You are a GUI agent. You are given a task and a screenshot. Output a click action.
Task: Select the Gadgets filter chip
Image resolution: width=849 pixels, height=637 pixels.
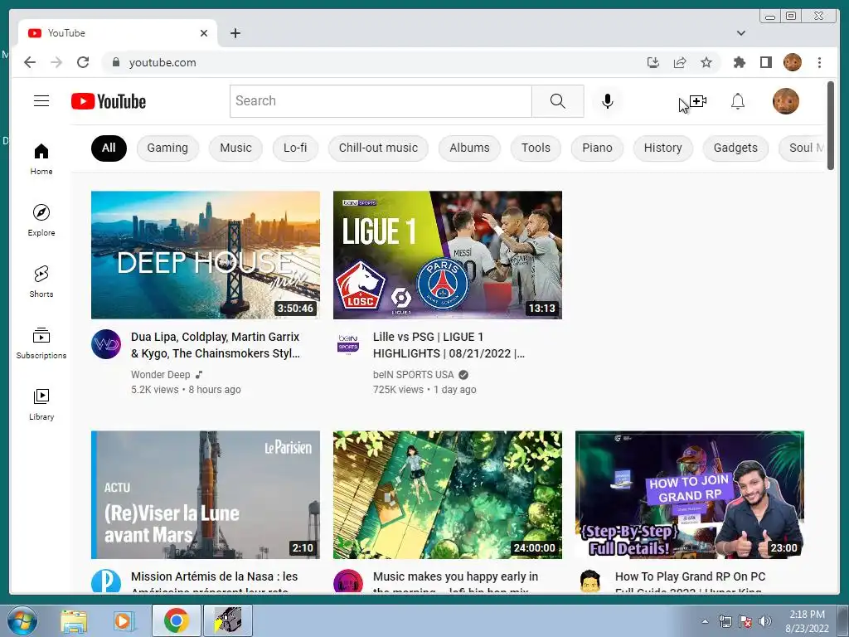[735, 148]
